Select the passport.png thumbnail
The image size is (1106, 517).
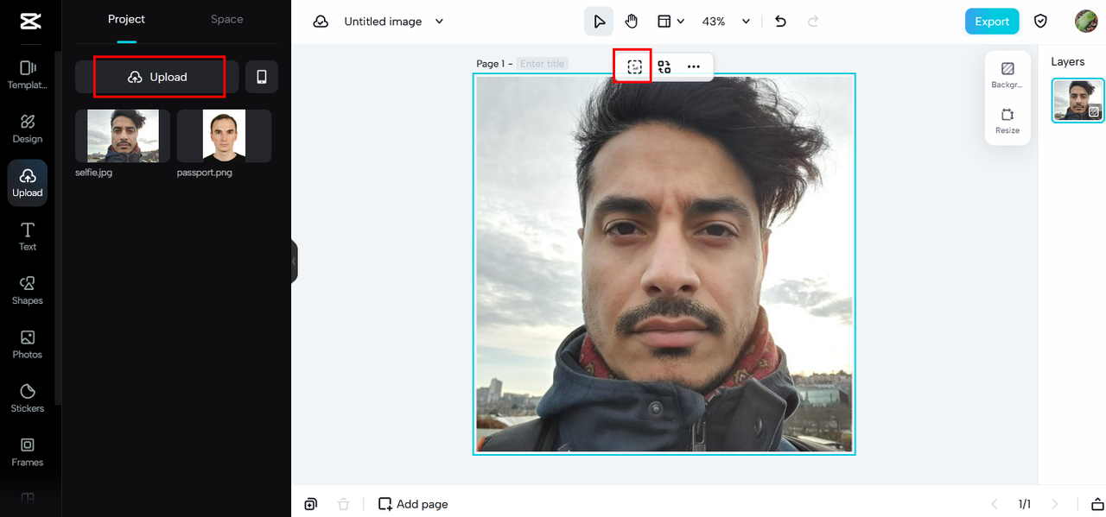224,136
